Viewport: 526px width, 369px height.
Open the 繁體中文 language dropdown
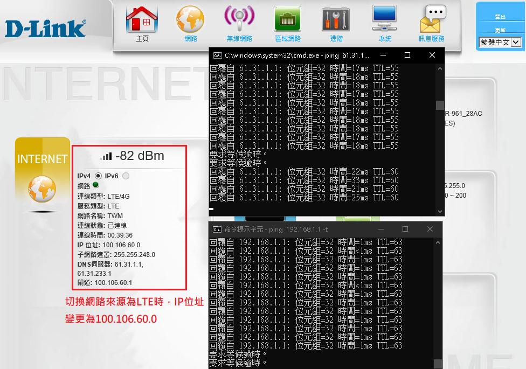[500, 42]
